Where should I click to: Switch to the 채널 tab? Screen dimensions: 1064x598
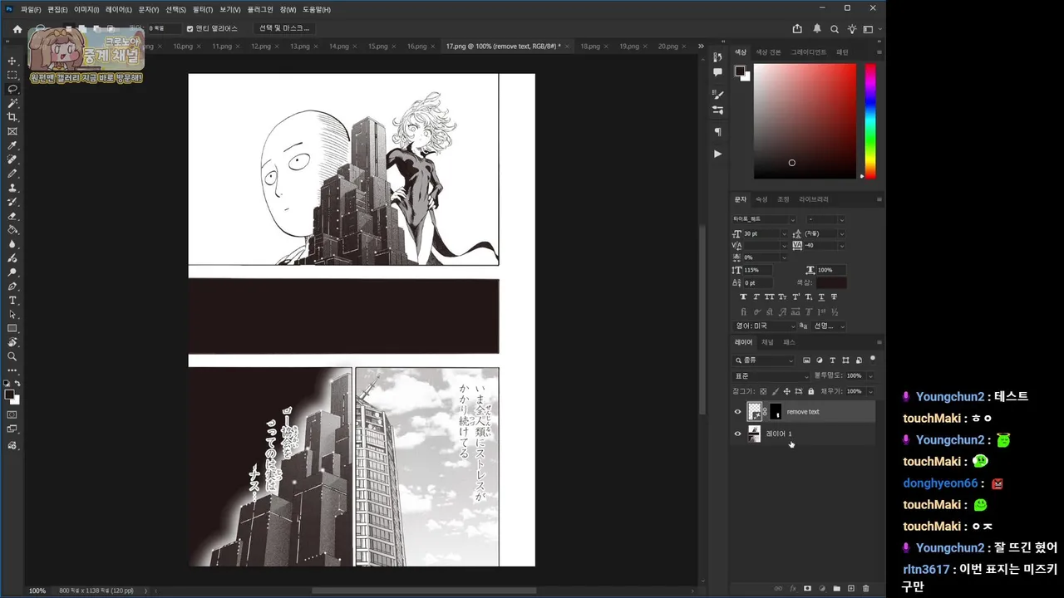(x=767, y=342)
